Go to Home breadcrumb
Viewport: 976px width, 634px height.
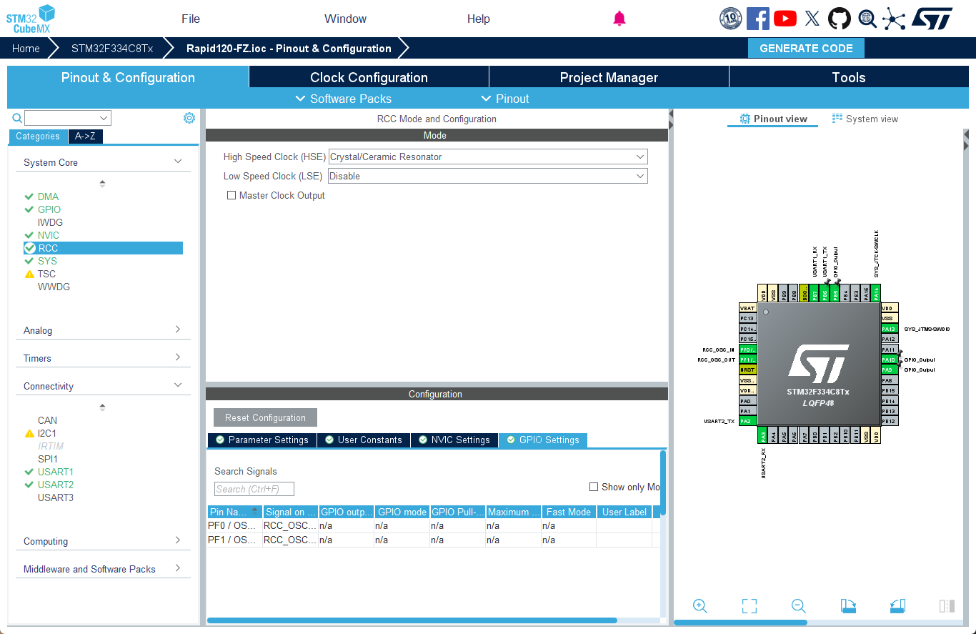[26, 49]
